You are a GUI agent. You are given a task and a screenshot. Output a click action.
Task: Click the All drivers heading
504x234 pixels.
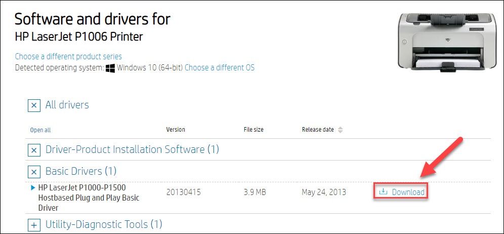67,105
